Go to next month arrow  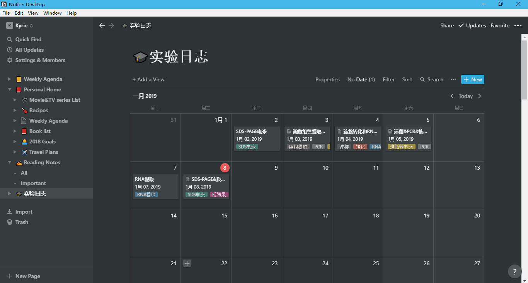[480, 96]
